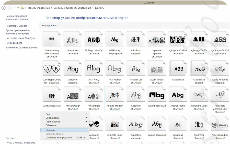Open the Упорядочить dropdown
This screenshot has width=230, height=144.
50,26
